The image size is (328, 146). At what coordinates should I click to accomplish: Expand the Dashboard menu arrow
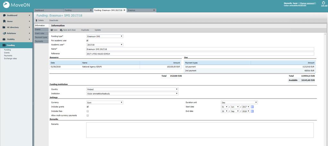[29, 15]
